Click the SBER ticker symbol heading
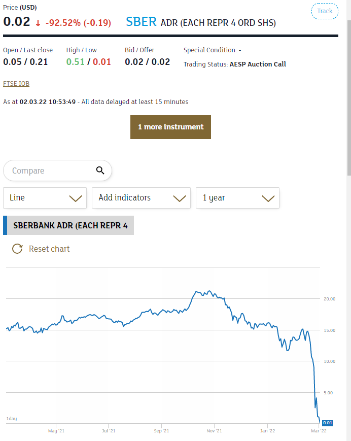The image size is (351, 441). pos(141,22)
